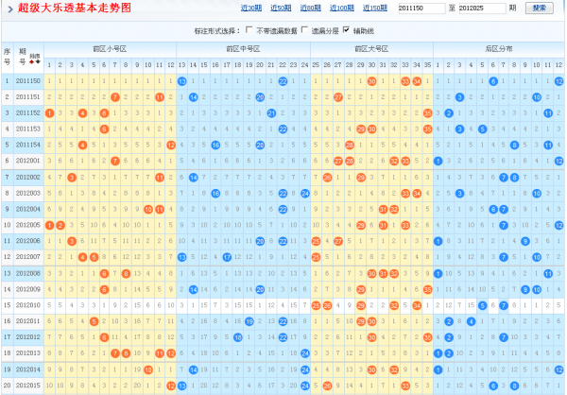Focus the end period field showing 2012025
Viewport: 567px width, 395px height.
[x=482, y=8]
